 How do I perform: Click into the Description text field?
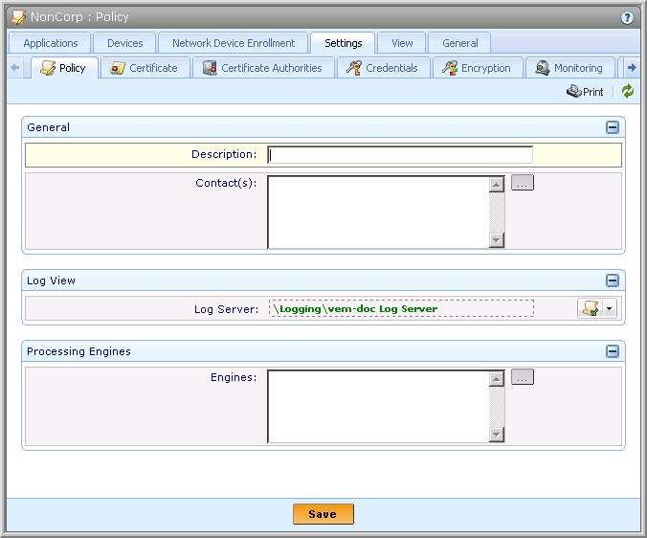400,155
